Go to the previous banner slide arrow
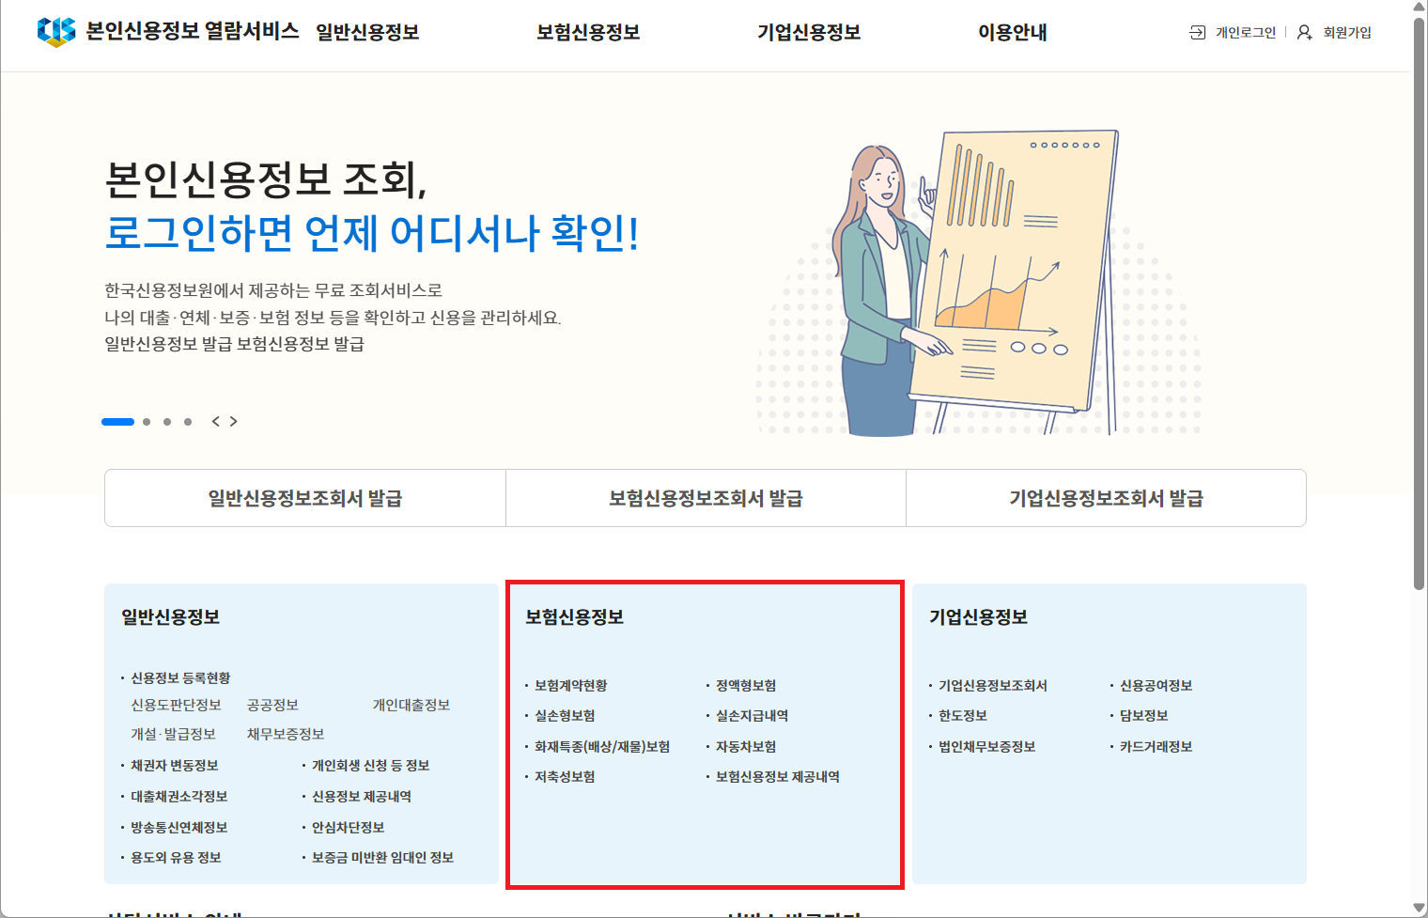 (216, 422)
